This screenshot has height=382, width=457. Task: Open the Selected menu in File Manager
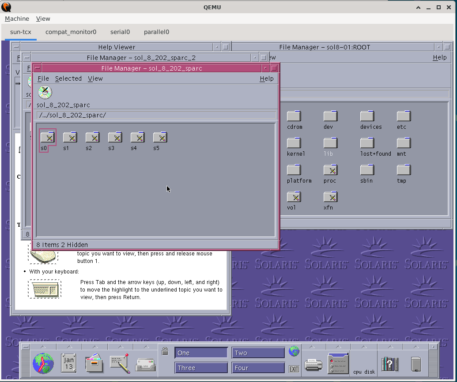68,79
